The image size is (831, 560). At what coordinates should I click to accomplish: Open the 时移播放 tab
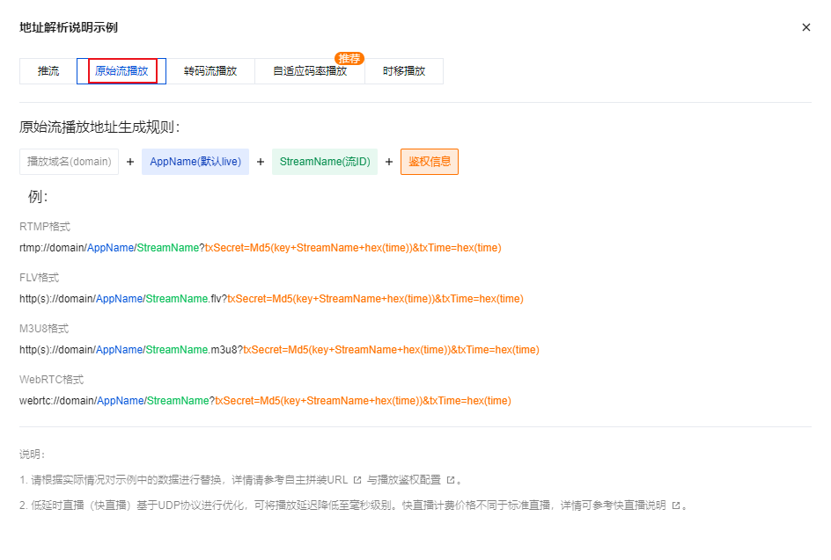(x=404, y=71)
